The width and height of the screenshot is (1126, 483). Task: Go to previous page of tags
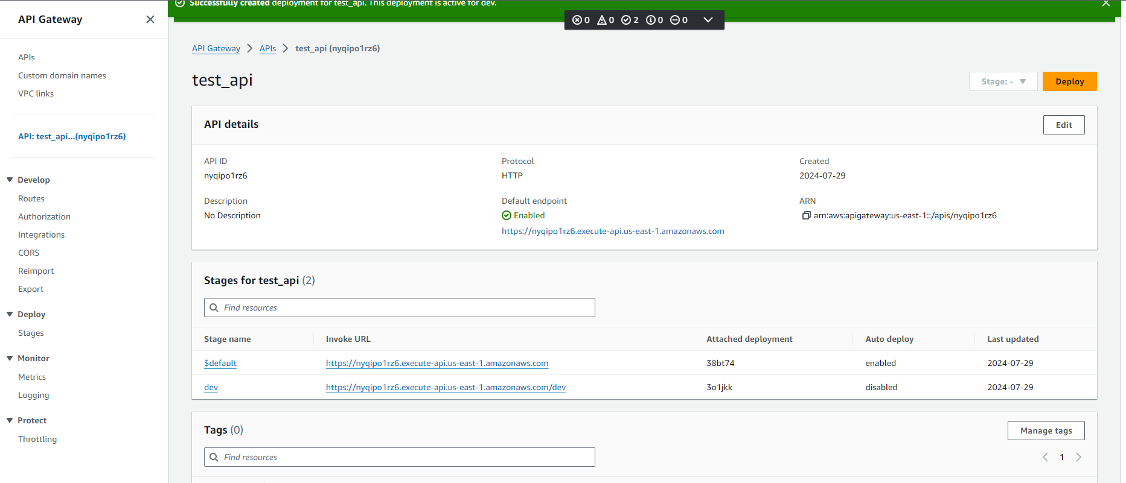point(1045,457)
